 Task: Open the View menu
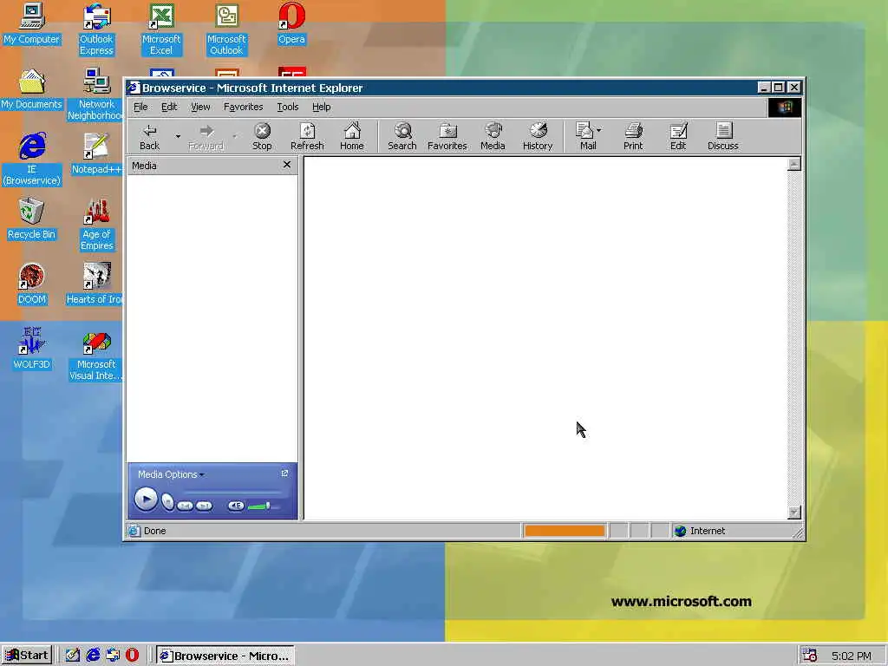(x=200, y=107)
